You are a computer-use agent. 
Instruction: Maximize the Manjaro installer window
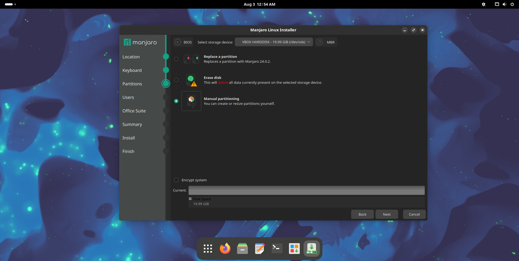point(414,30)
